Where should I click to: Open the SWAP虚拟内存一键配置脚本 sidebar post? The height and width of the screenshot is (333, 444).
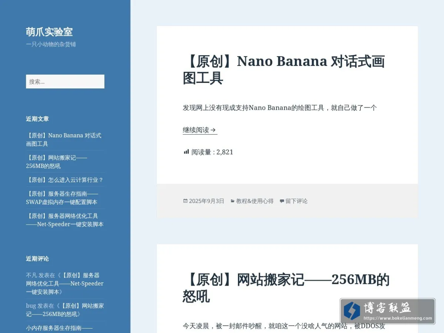pos(62,198)
